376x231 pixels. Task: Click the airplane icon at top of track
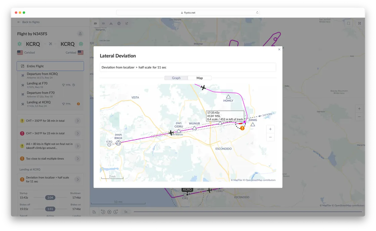tap(203, 87)
